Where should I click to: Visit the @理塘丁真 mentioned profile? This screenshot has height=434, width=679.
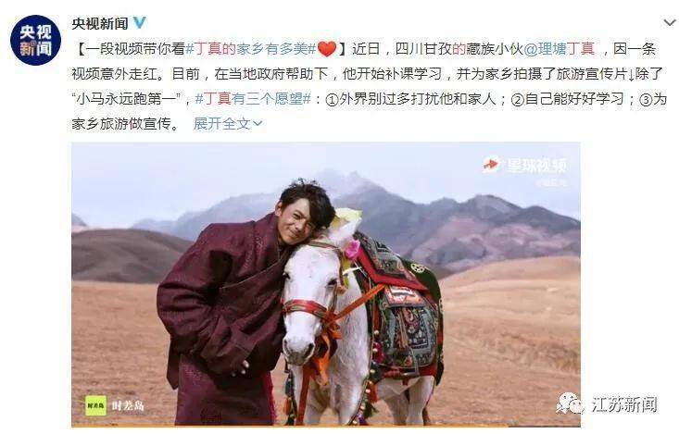click(x=560, y=49)
